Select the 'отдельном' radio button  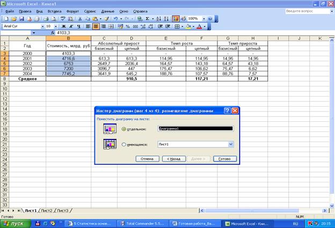click(x=124, y=129)
